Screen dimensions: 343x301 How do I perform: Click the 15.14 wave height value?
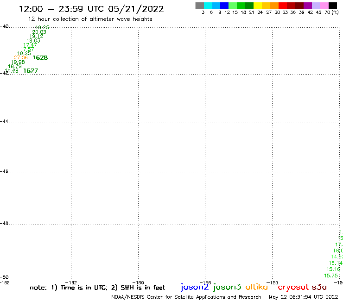point(336,263)
